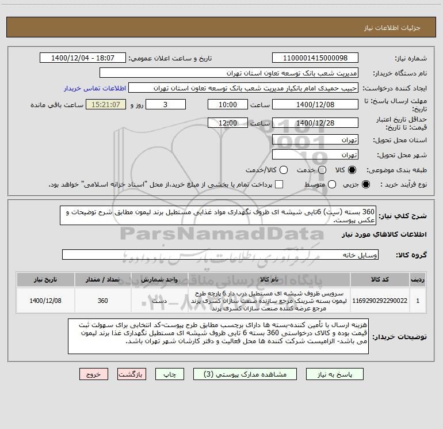Select the جزیی purchase type radio
The image size is (443, 429).
tap(365, 184)
